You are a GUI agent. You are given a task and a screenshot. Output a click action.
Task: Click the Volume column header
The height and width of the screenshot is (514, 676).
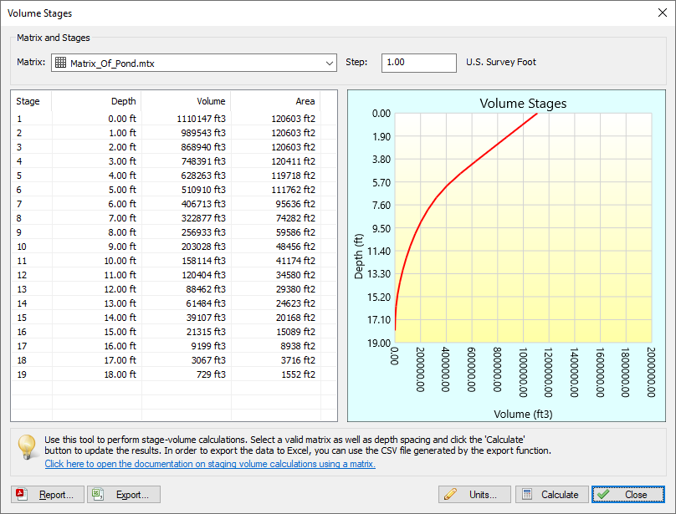[187, 101]
